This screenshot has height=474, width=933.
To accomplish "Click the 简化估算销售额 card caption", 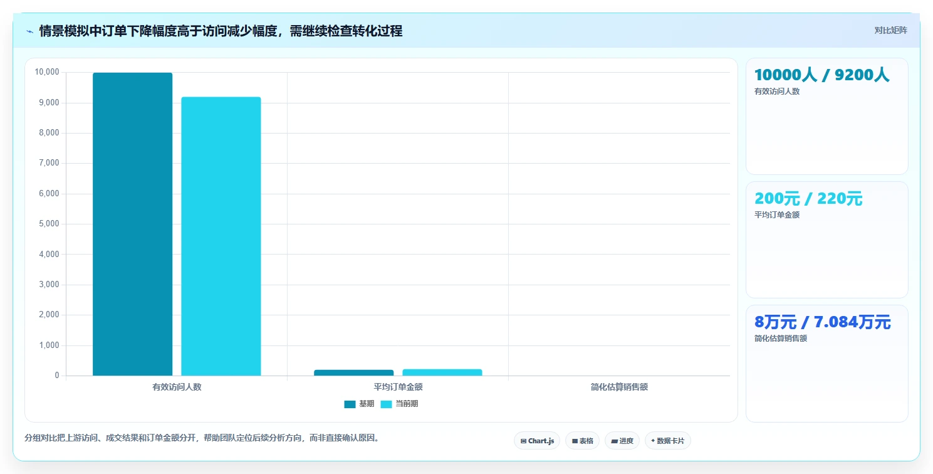I will click(x=781, y=338).
